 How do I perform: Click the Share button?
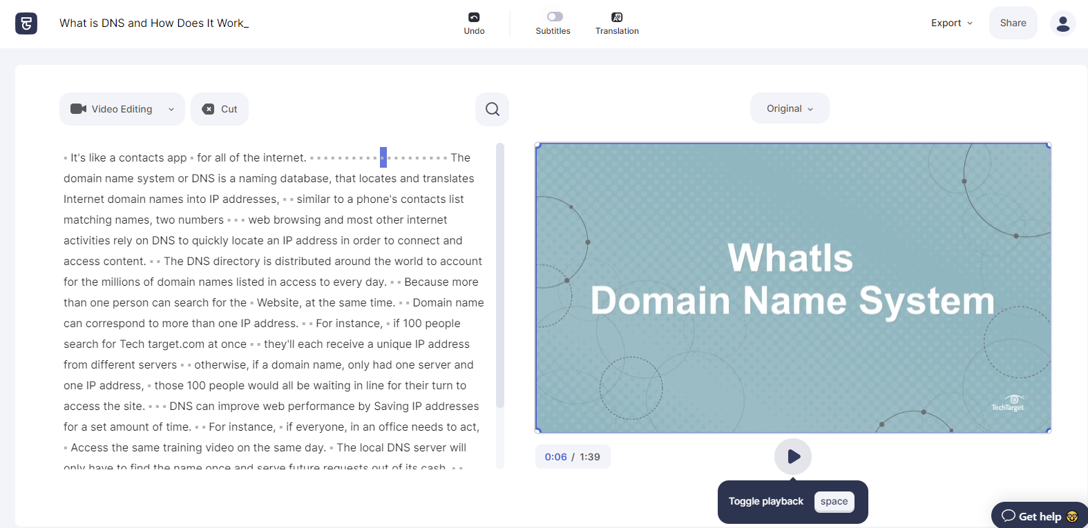point(1013,23)
